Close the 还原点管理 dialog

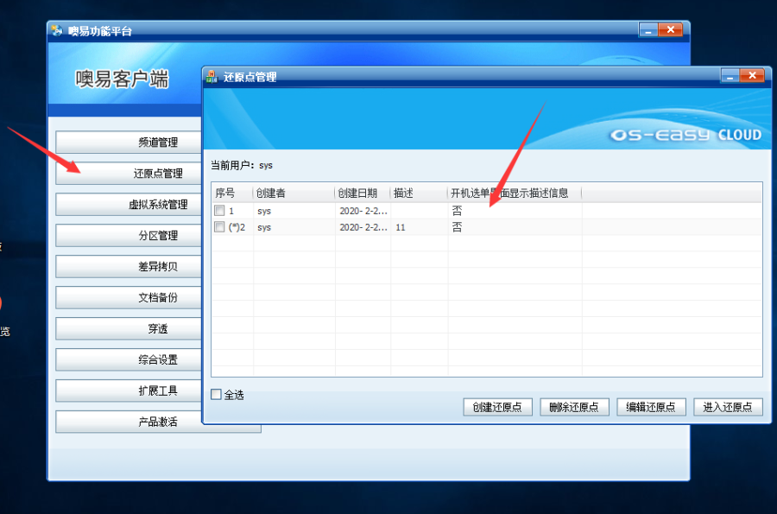point(751,76)
